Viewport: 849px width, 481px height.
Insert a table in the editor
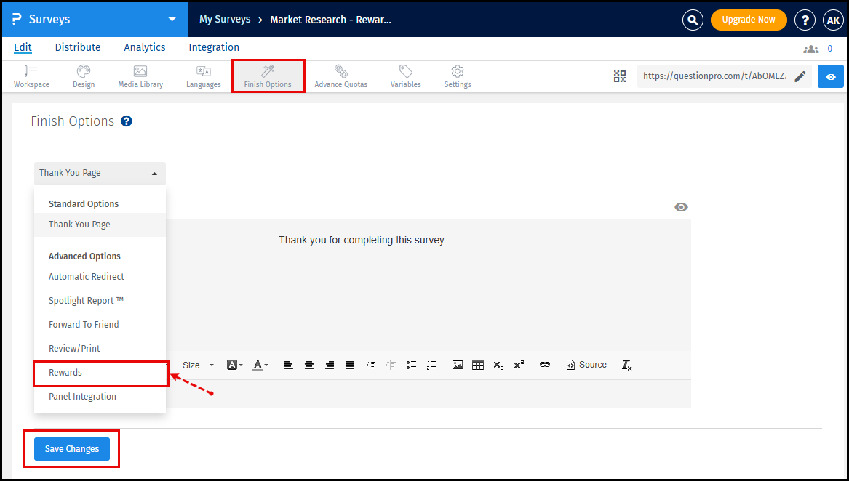tap(477, 364)
